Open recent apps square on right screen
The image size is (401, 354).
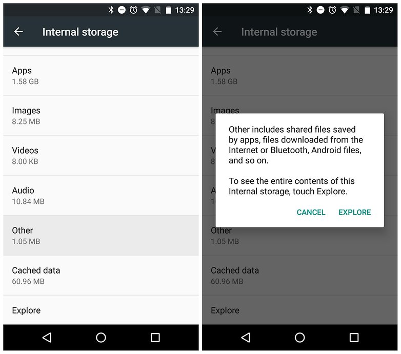354,338
